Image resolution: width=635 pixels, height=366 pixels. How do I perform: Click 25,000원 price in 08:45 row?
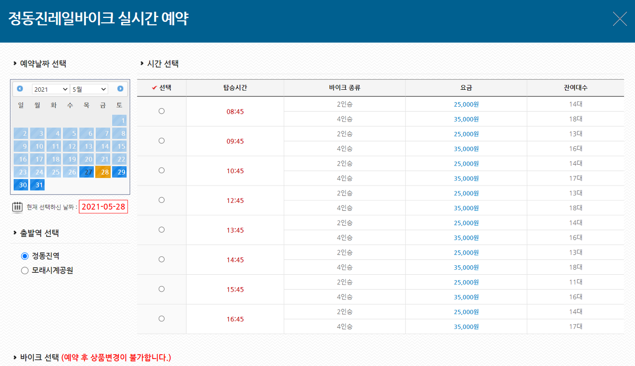pos(466,104)
